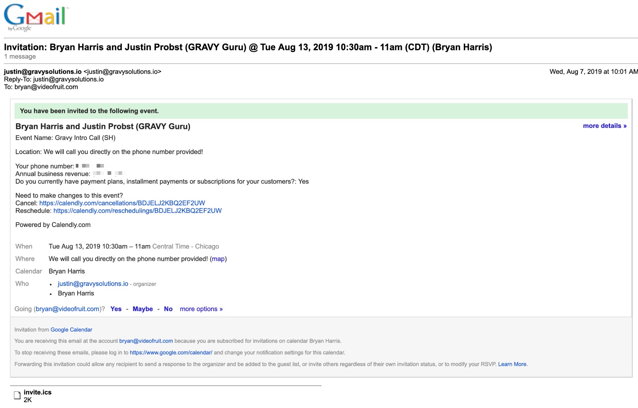Click the 'You have been invited' banner text
Viewport: 638px width, 408px height.
[x=89, y=111]
